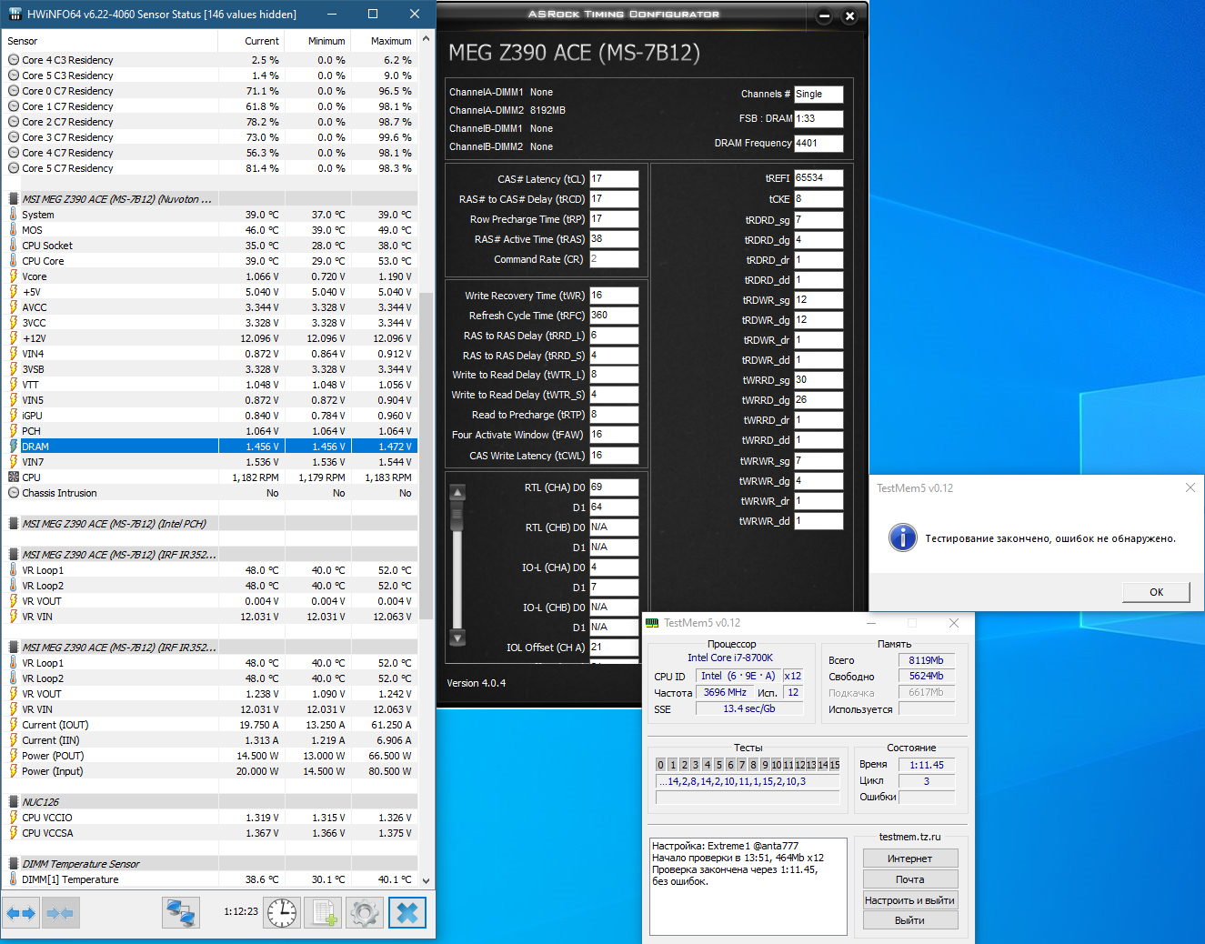Click the Refresh Cycle Time (tRFC) field
Viewport: 1205px width, 944px height.
tap(614, 316)
